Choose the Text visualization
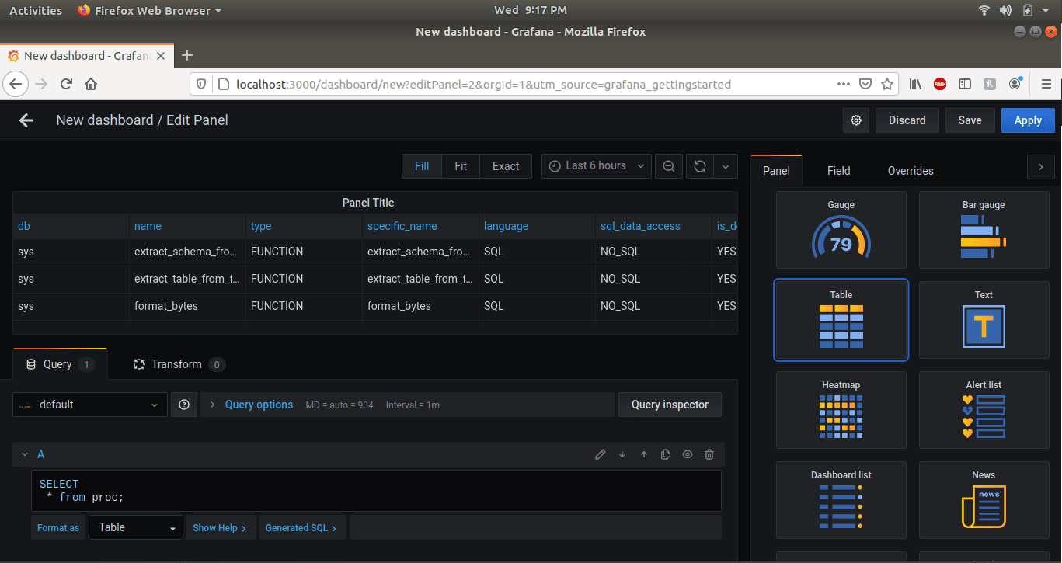 pos(984,320)
